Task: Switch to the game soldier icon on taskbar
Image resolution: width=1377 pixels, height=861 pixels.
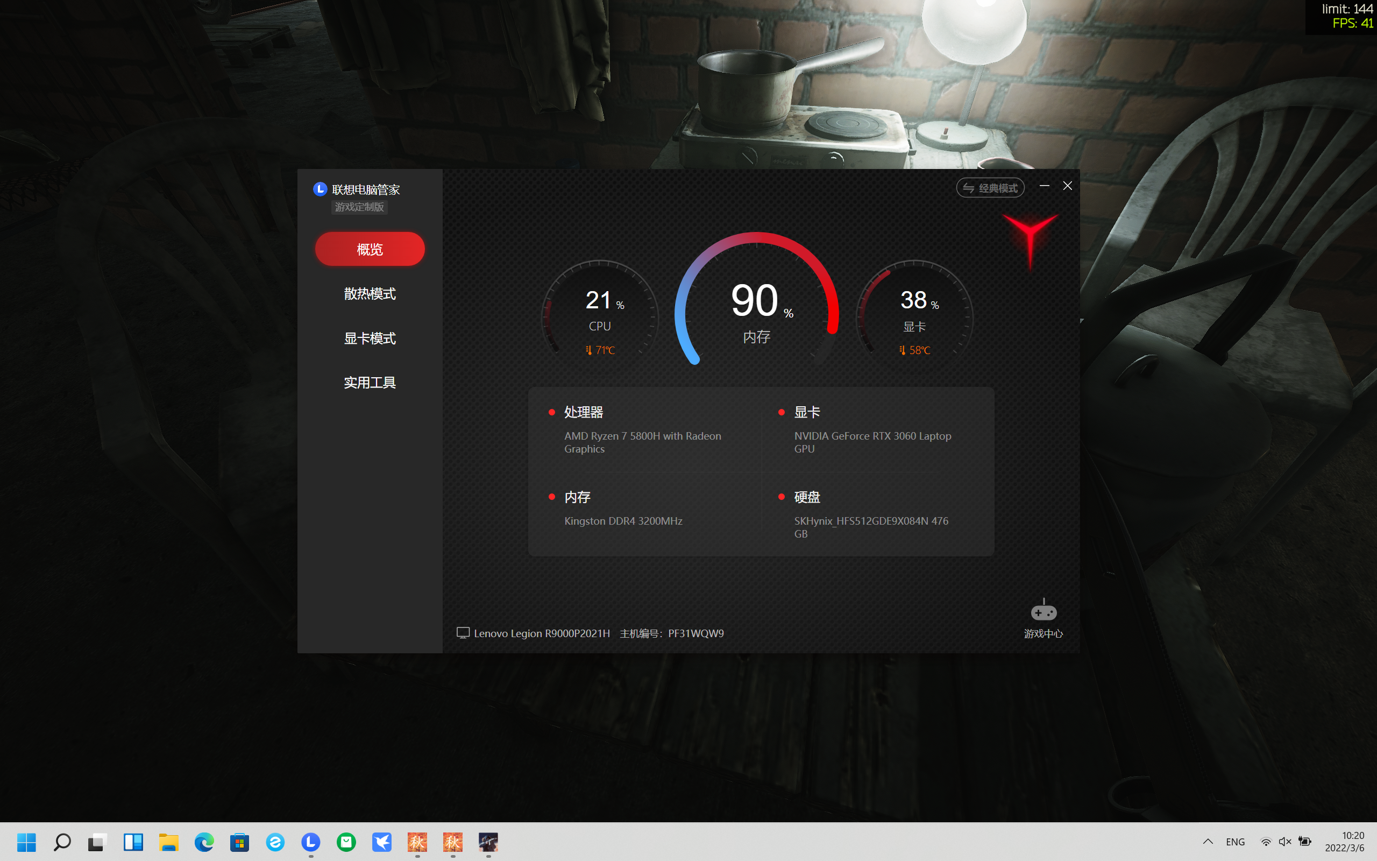Action: (x=488, y=842)
